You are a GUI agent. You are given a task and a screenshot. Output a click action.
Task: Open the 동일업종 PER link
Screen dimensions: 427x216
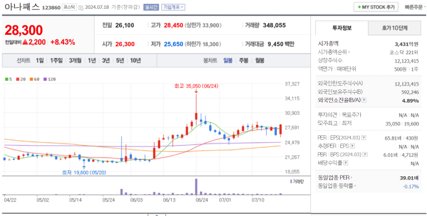[334, 178]
